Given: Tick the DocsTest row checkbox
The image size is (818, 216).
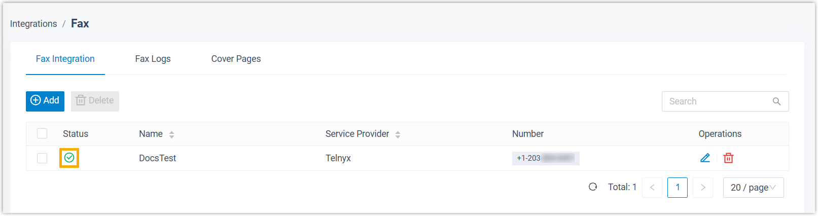Looking at the screenshot, I should click(42, 158).
